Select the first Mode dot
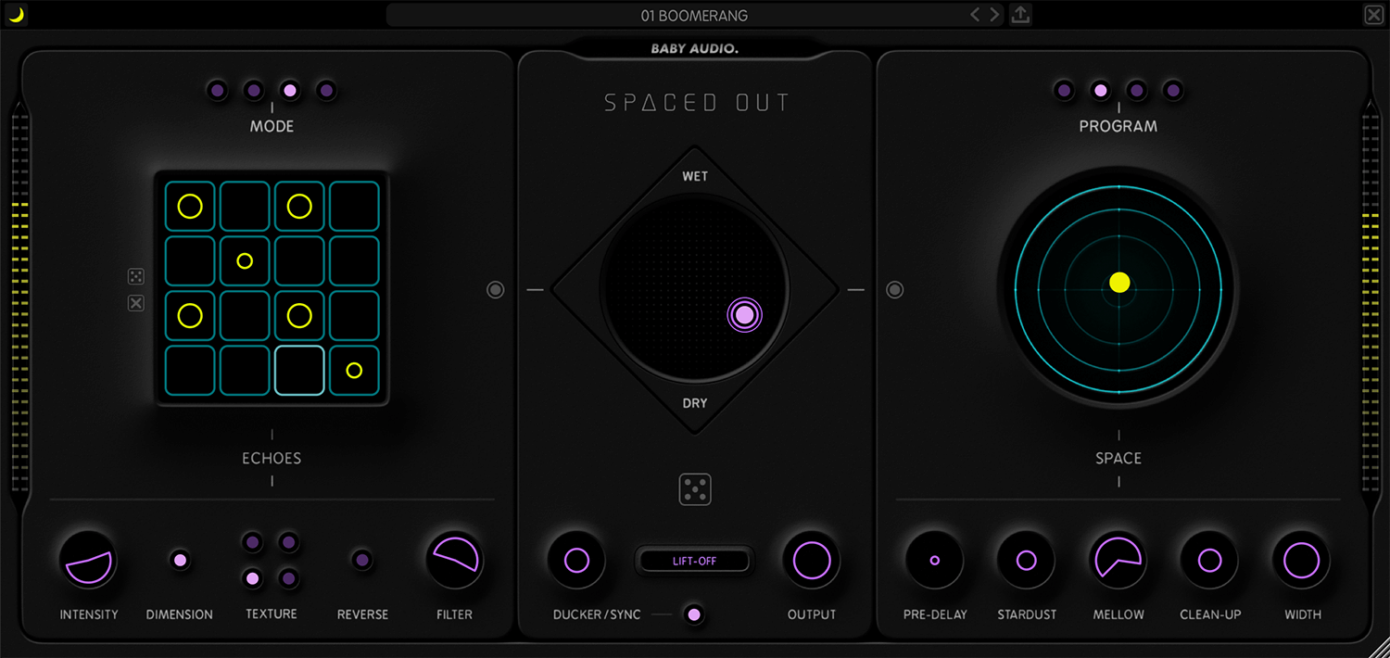Screen dimensions: 1390x658 (217, 91)
